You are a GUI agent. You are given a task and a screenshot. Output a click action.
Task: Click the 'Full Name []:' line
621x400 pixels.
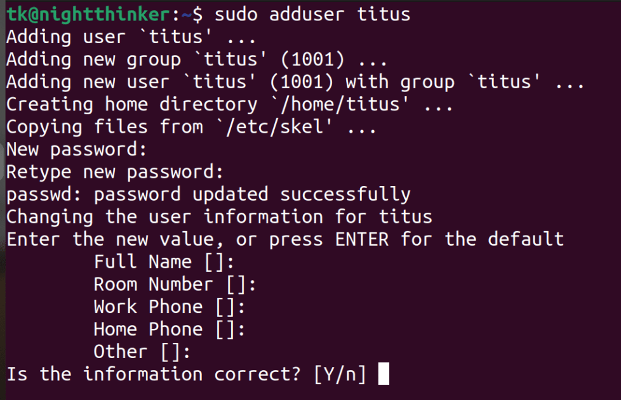164,262
